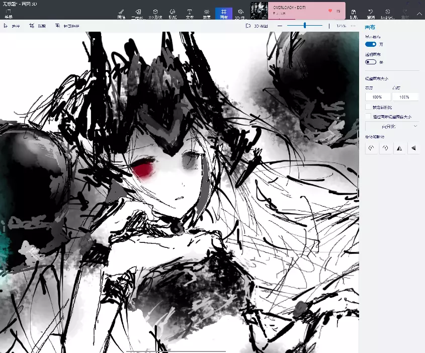Open the Effects panel
Image resolution: width=425 pixels, height=353 pixels.
[207, 13]
